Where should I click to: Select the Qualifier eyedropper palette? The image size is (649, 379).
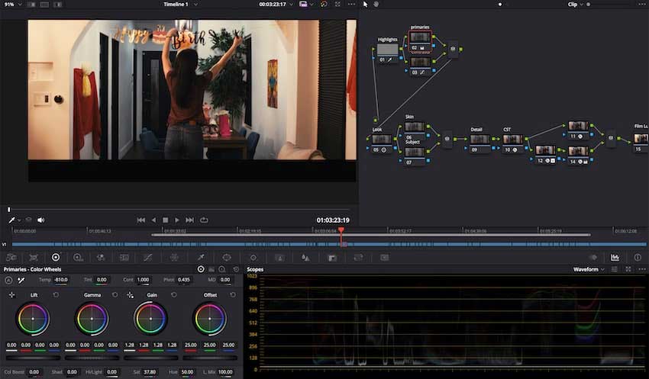point(201,258)
